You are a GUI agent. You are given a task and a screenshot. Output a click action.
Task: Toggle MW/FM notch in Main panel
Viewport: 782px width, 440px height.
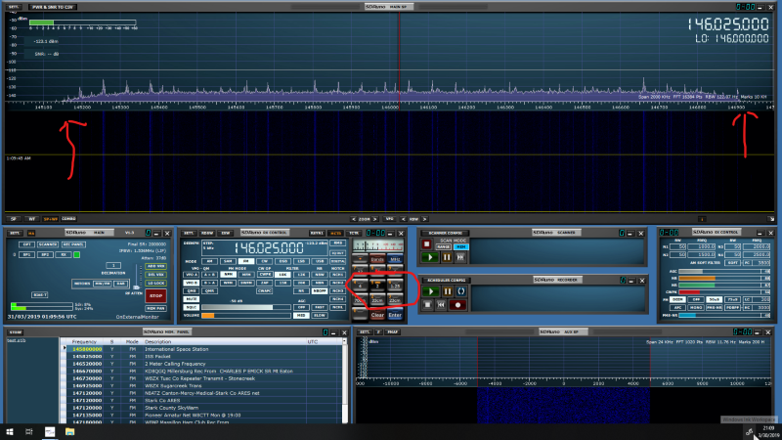[103, 284]
